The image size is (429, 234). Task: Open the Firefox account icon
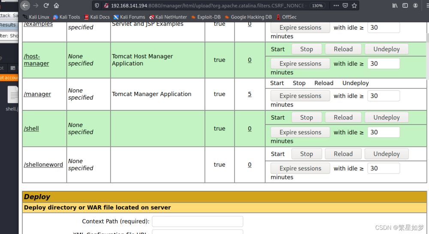(415, 6)
